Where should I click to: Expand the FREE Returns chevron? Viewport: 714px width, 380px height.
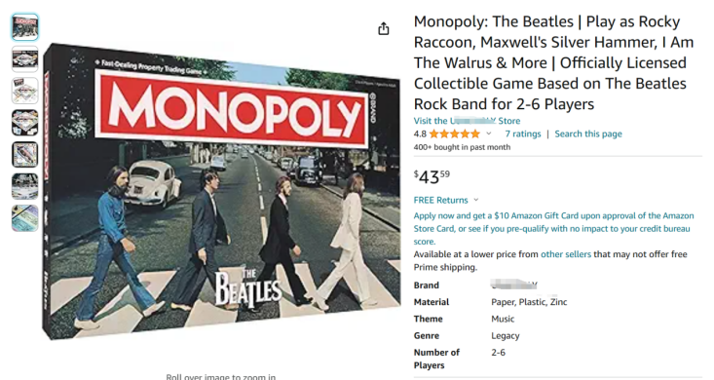coord(476,200)
